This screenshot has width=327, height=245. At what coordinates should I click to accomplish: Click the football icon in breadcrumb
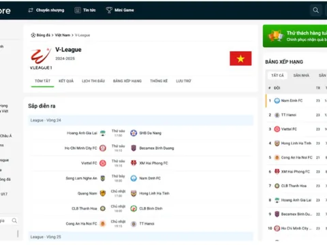pos(33,35)
